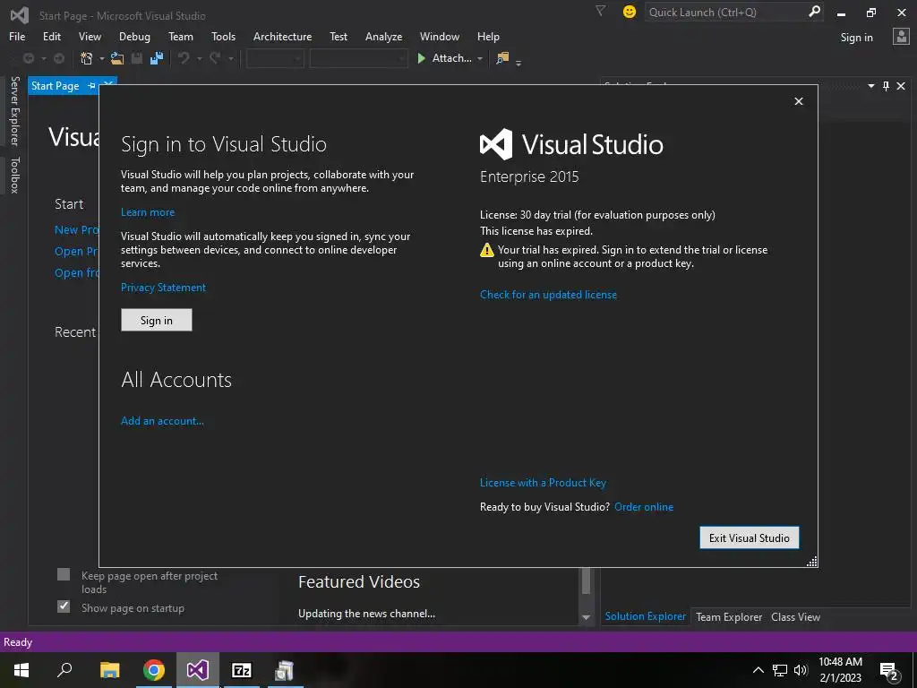The height and width of the screenshot is (688, 917).
Task: Open the Learn more link
Action: [148, 212]
